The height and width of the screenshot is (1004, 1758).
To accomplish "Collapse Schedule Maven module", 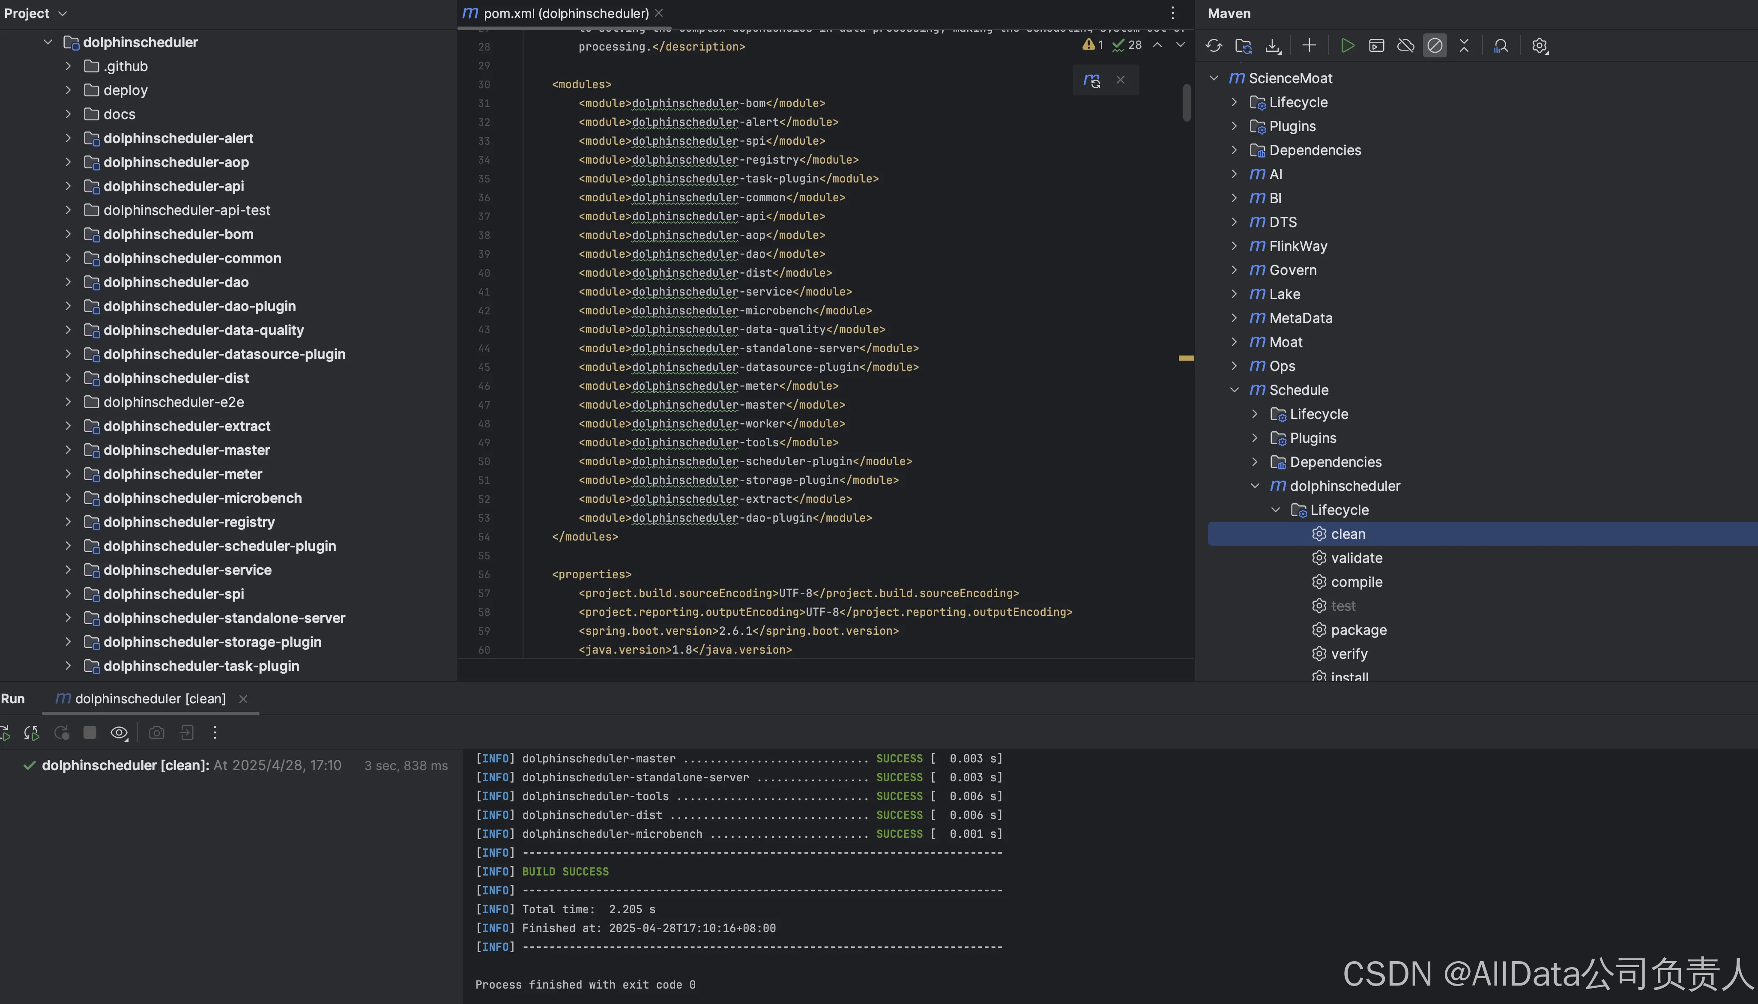I will coord(1234,390).
